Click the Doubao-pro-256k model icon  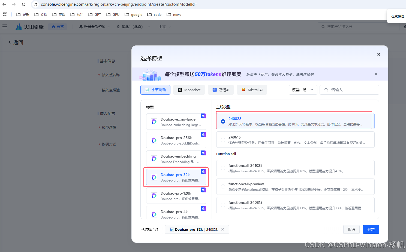pyautogui.click(x=154, y=140)
